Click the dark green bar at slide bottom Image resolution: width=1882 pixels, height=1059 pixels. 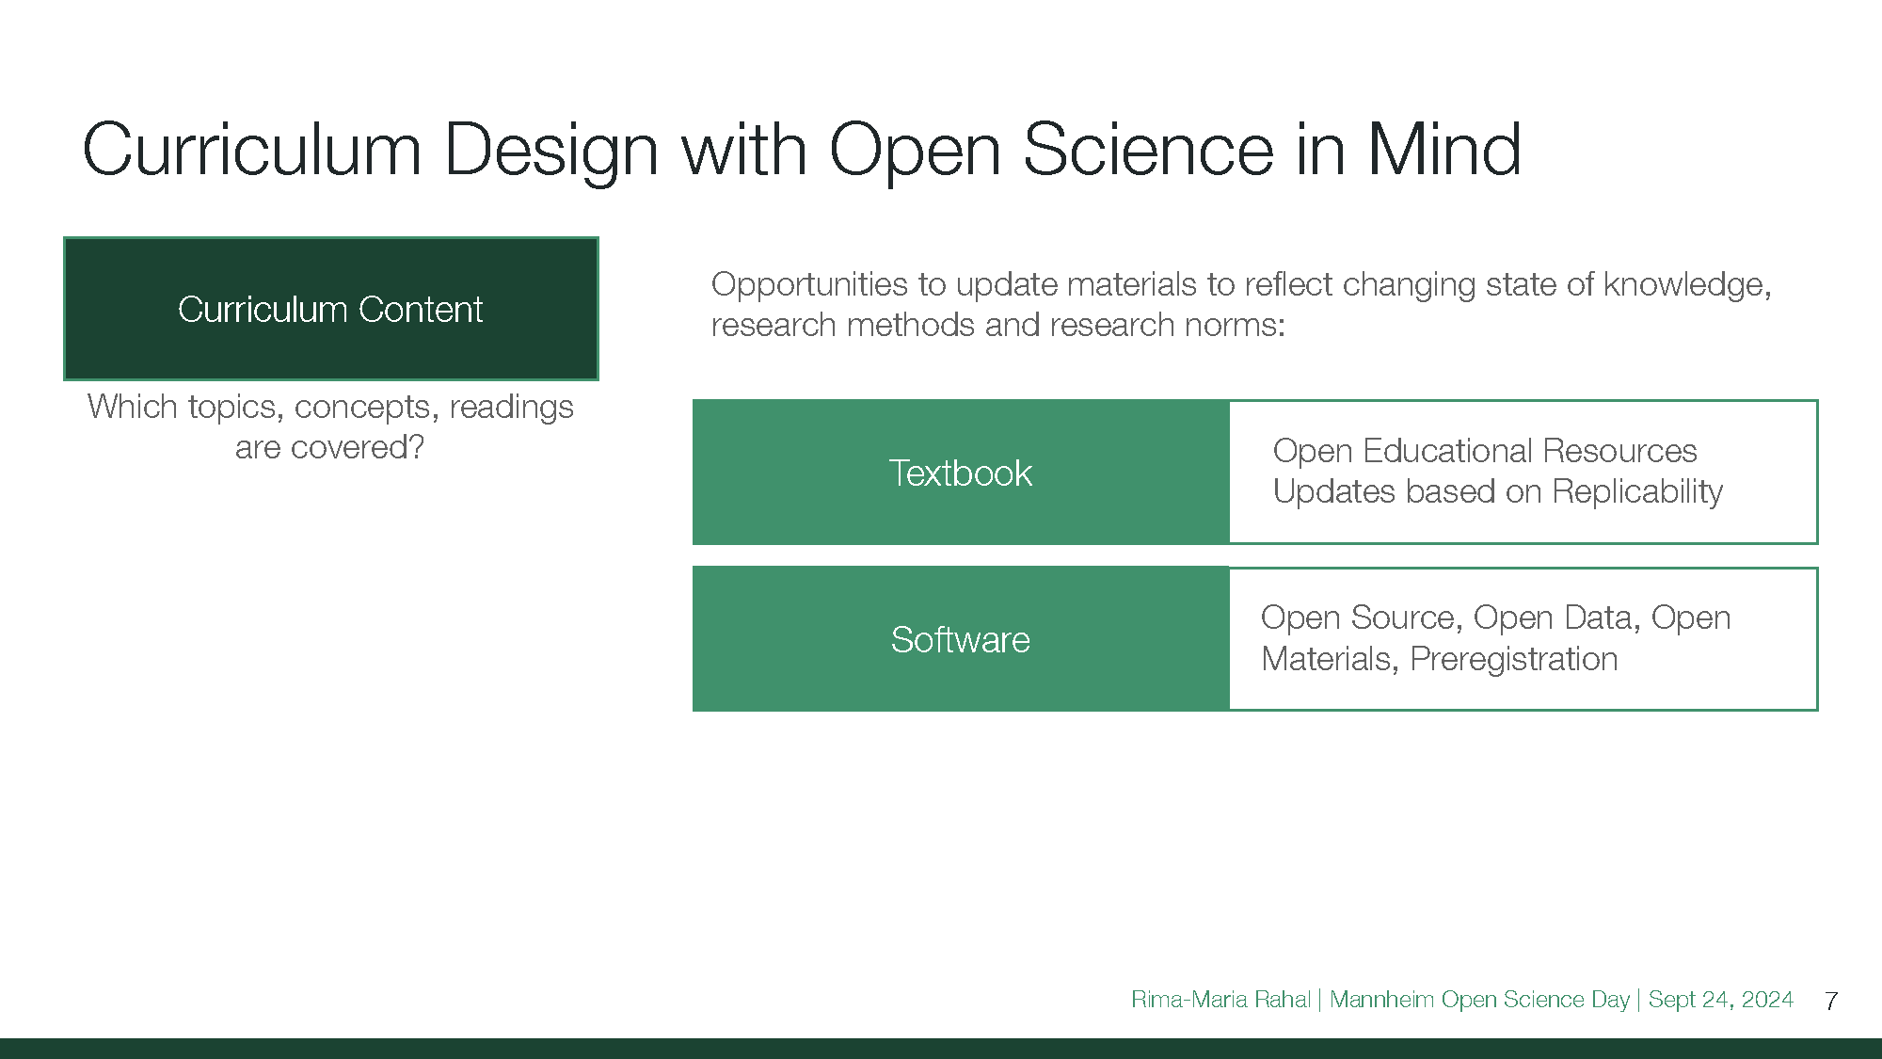pos(941,1049)
